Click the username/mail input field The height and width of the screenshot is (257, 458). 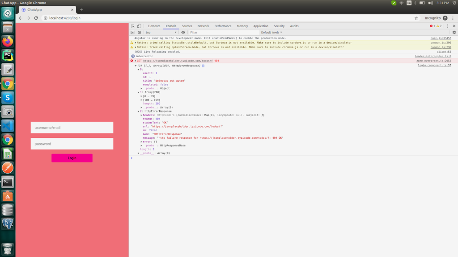(x=72, y=128)
